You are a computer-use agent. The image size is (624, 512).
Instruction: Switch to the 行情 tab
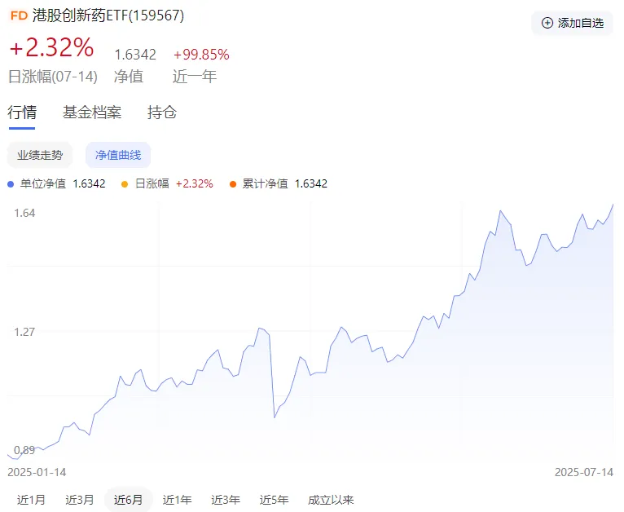tap(22, 113)
